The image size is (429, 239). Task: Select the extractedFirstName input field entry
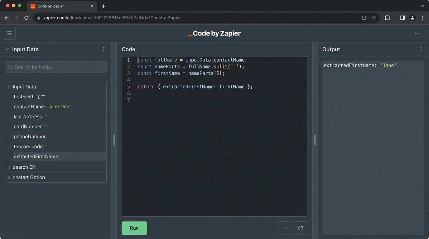pyautogui.click(x=36, y=156)
